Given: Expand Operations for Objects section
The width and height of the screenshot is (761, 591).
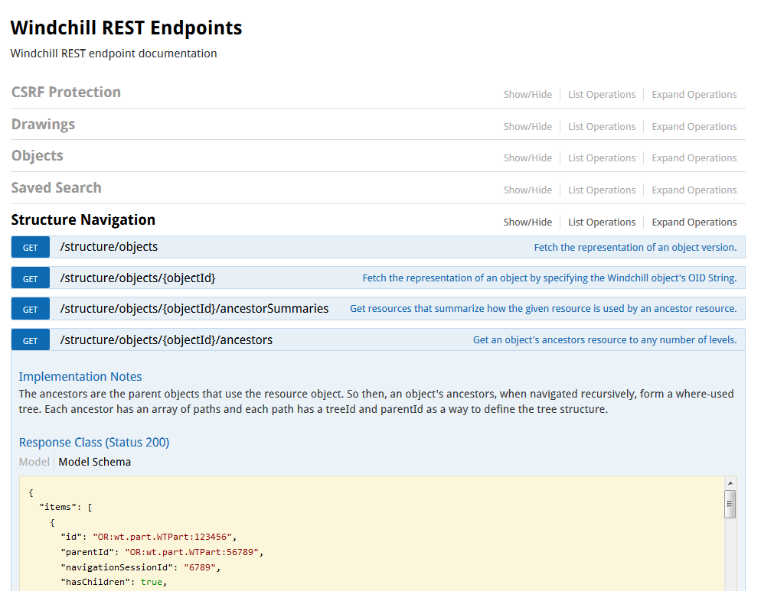Looking at the screenshot, I should (x=694, y=158).
